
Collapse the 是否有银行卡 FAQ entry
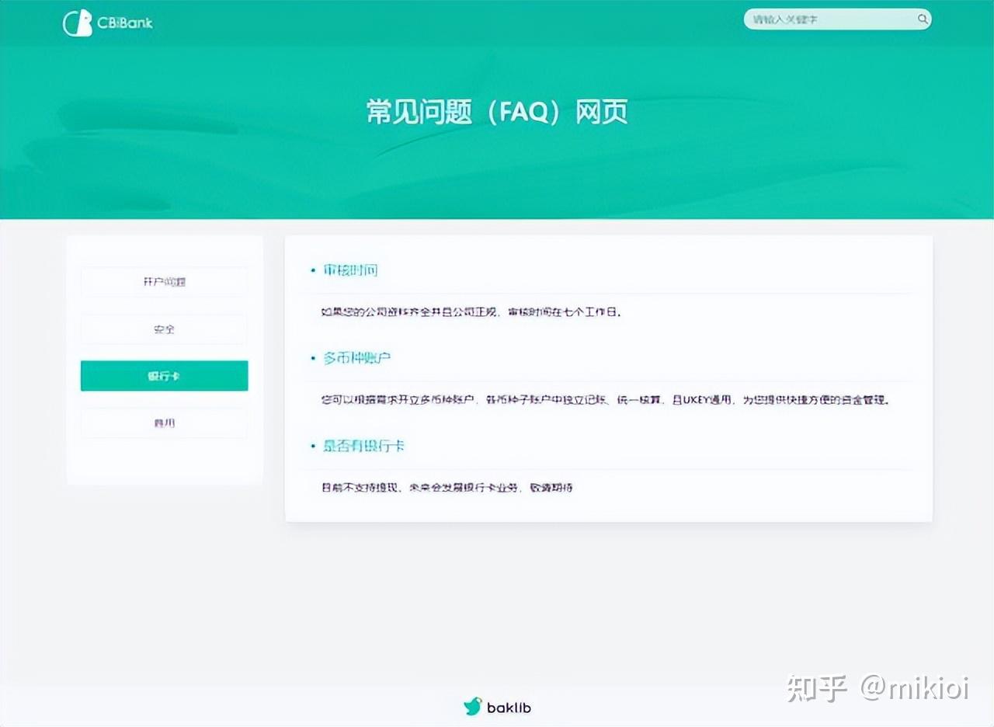click(363, 447)
